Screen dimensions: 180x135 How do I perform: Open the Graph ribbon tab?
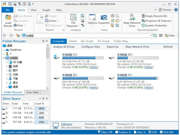[x=46, y=10]
